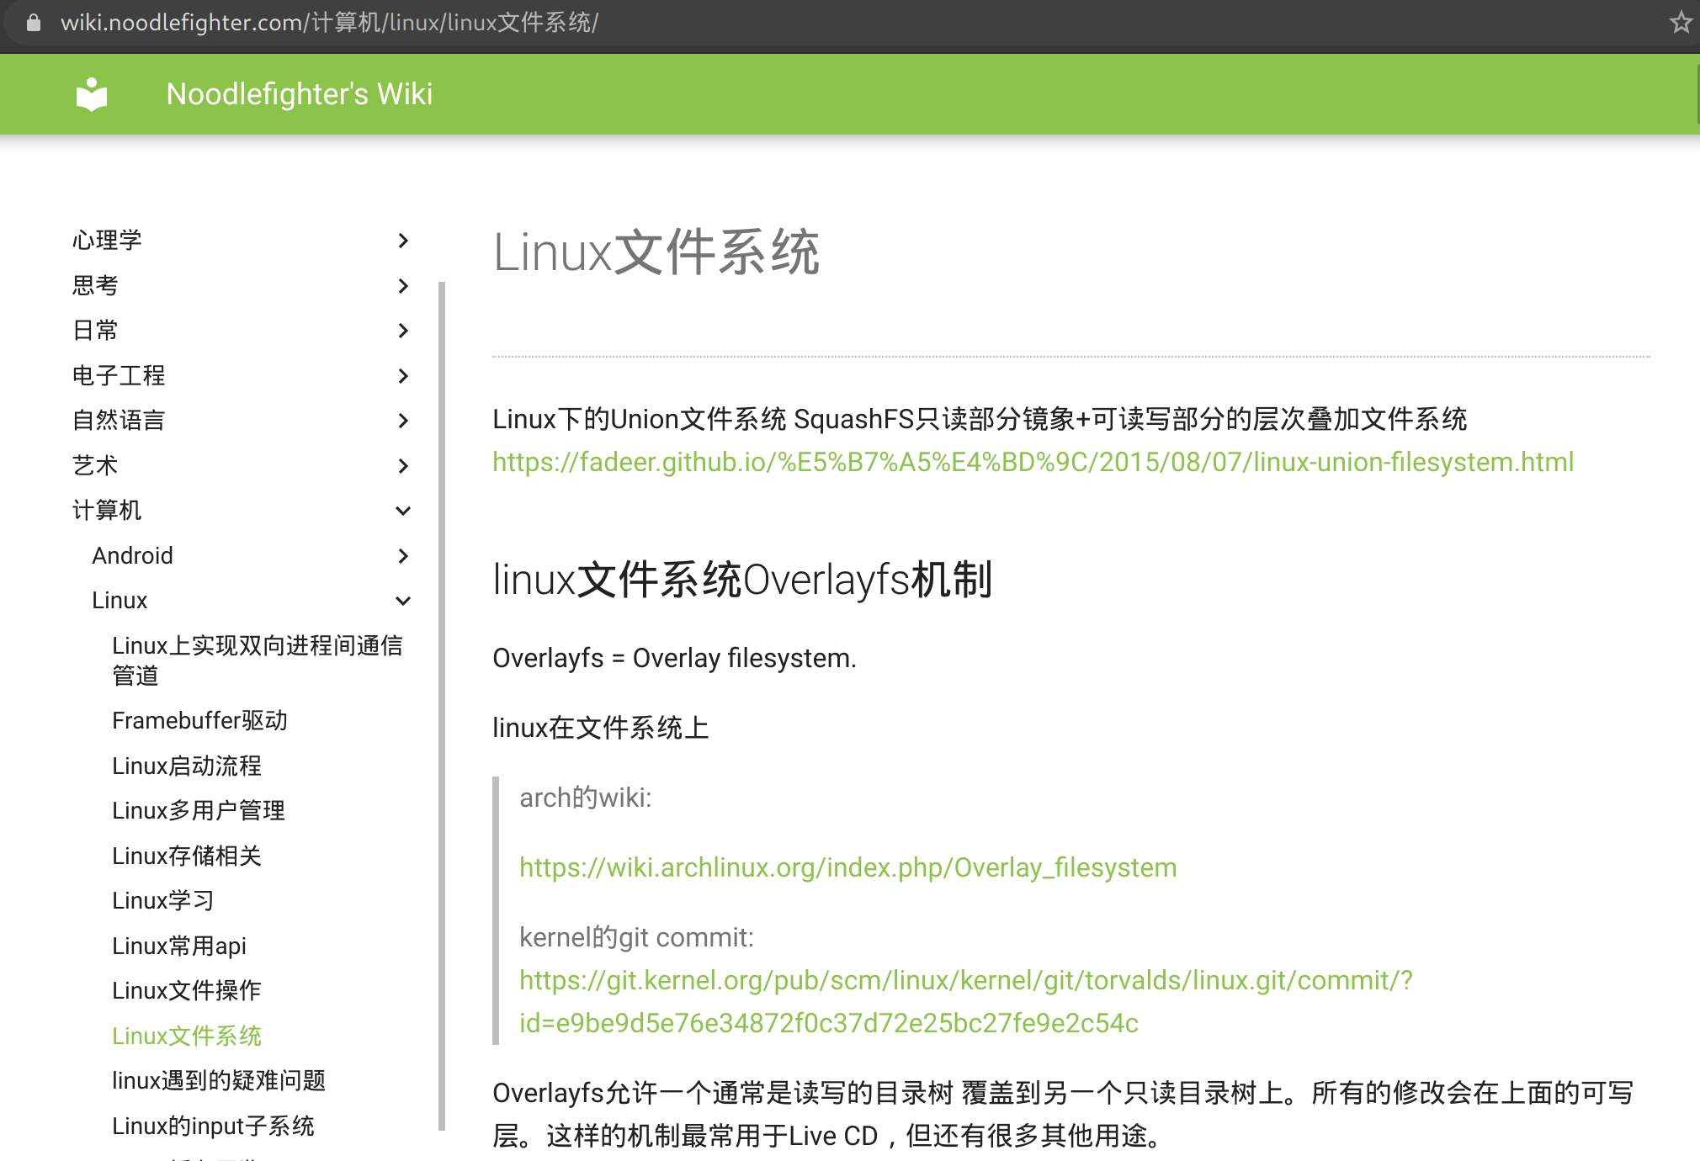Expand the 艺术 category chevron
Viewport: 1700px width, 1161px height.
tap(403, 466)
